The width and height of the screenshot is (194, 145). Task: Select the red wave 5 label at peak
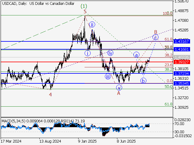[x=85, y=12]
